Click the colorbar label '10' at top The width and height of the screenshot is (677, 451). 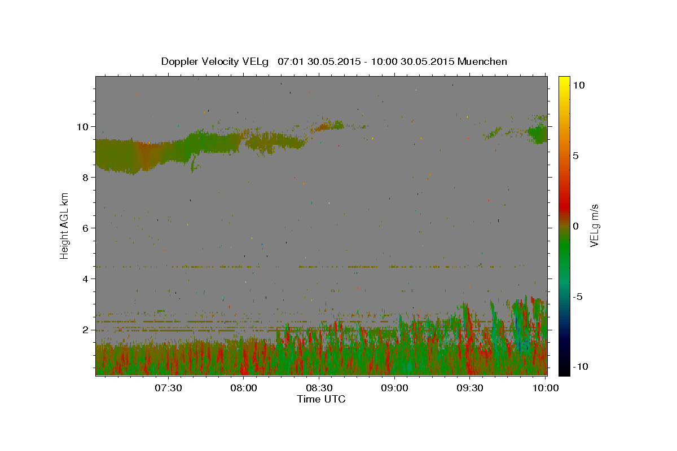[x=578, y=85]
